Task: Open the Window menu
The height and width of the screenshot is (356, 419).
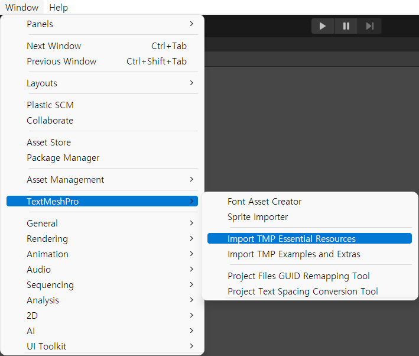Action: tap(22, 8)
